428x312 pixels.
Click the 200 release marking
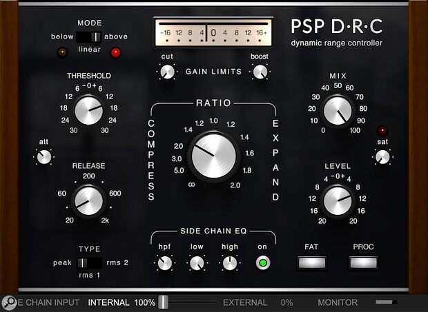[89, 176]
